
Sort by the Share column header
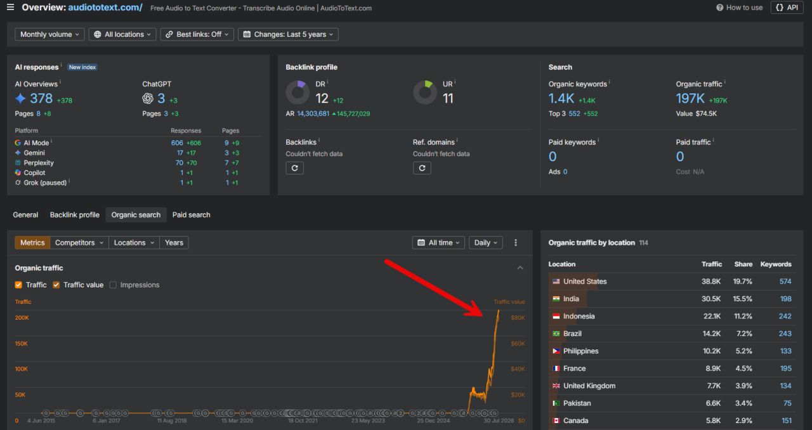743,264
